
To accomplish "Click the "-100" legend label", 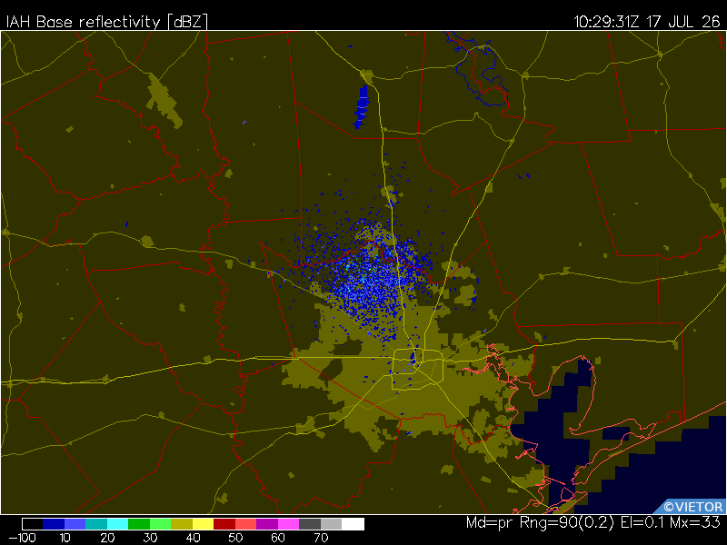I will click(x=22, y=538).
